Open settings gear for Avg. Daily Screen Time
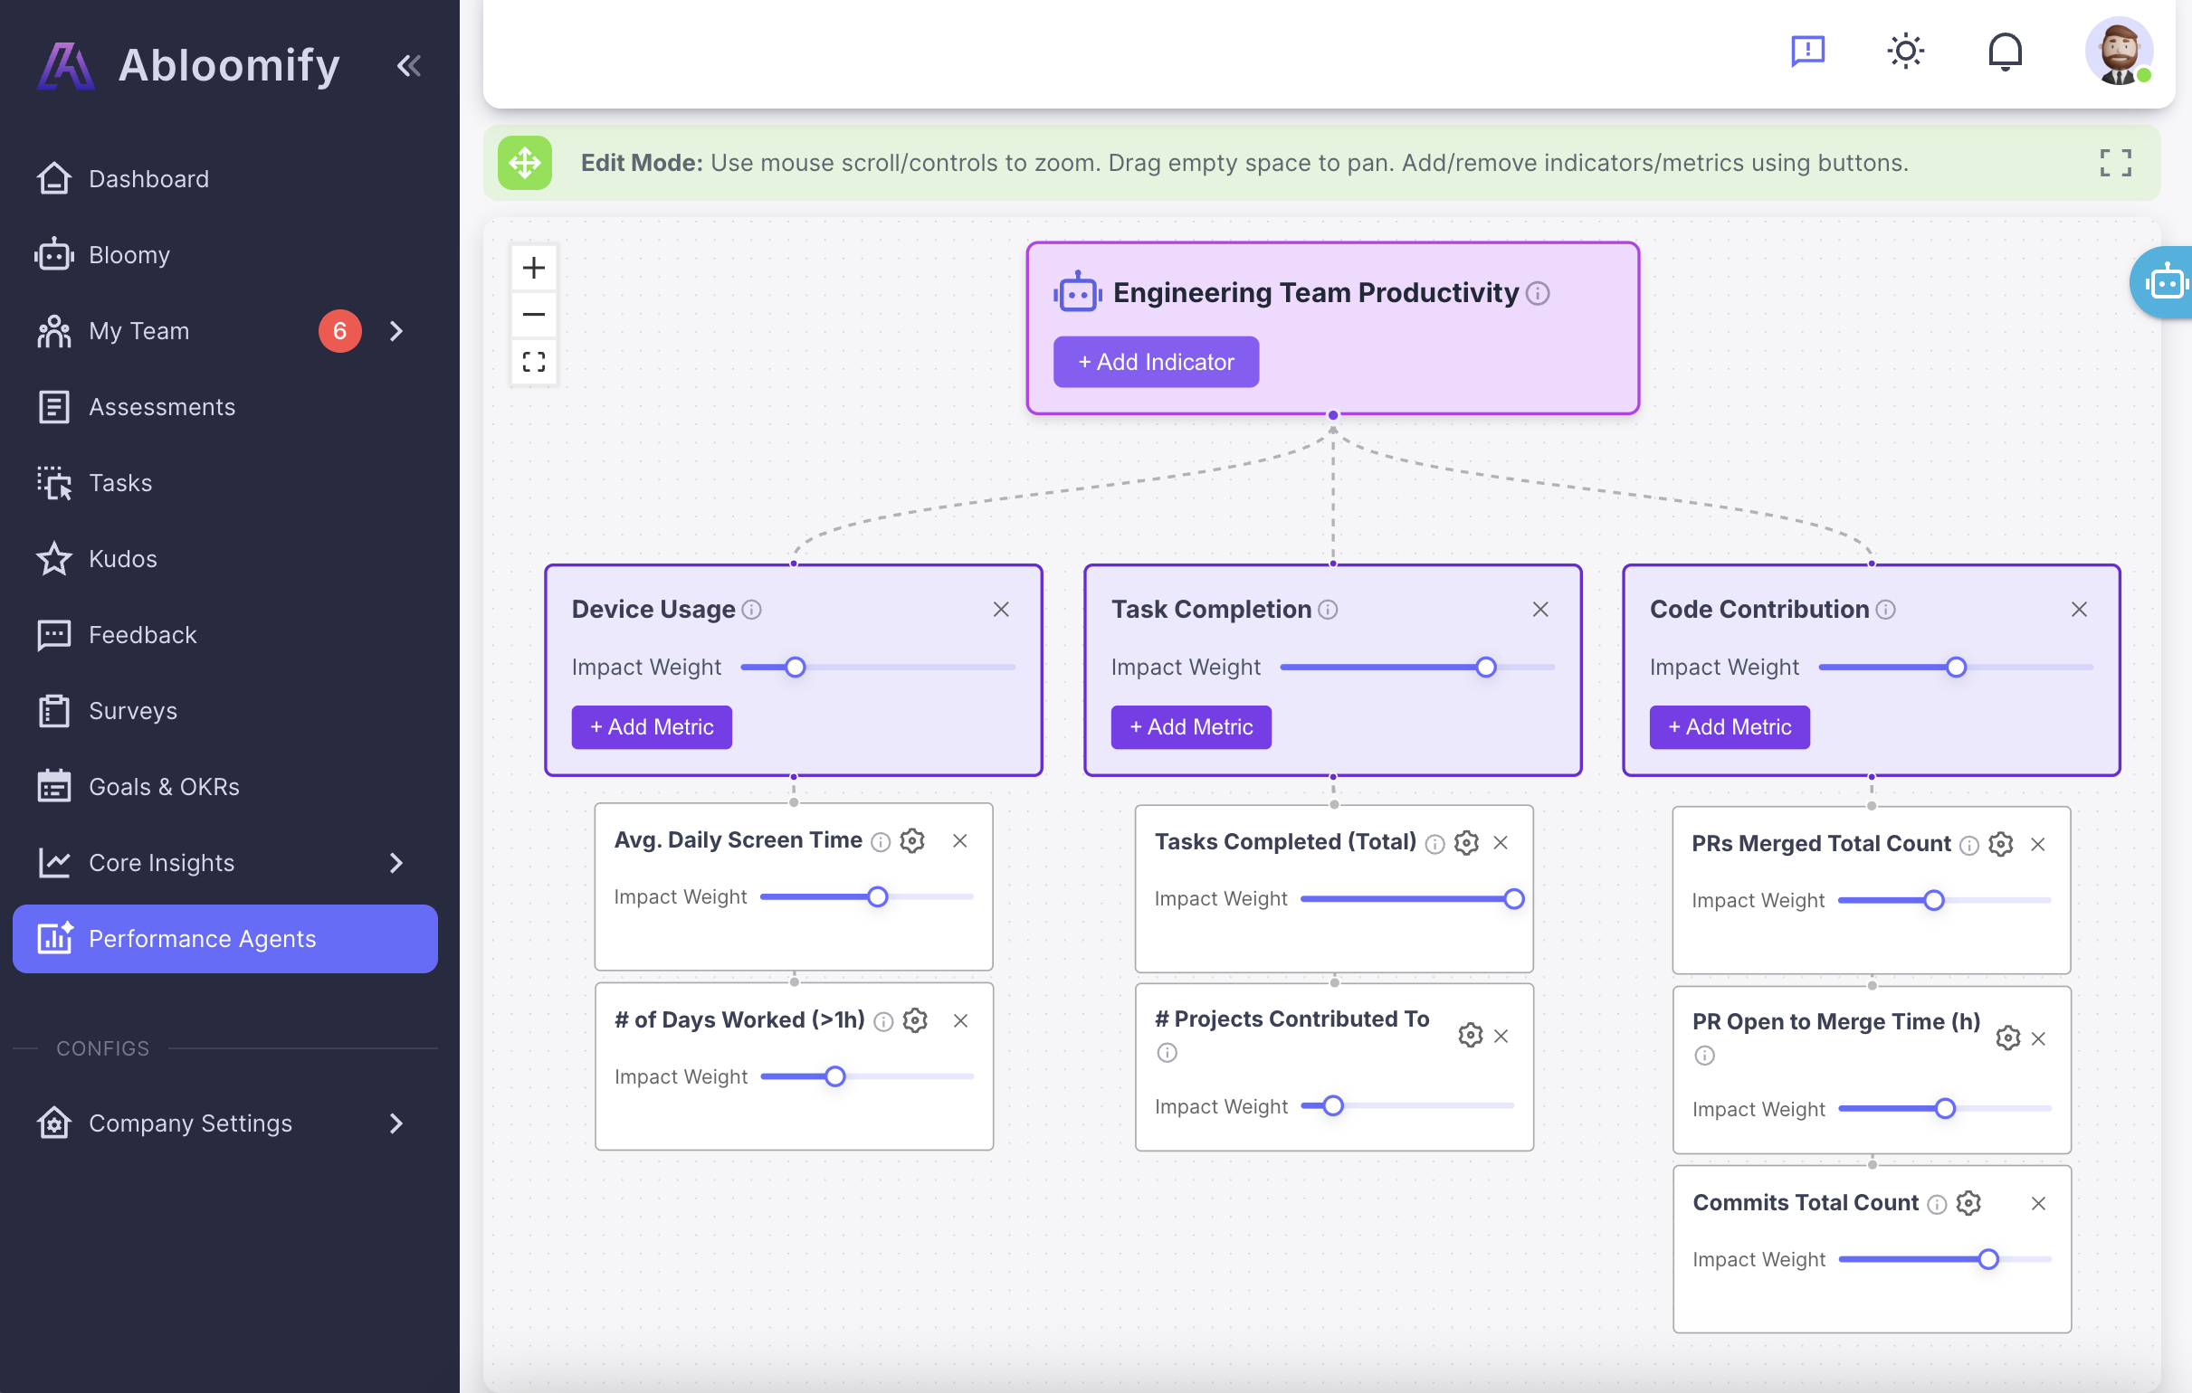2192x1393 pixels. click(912, 840)
